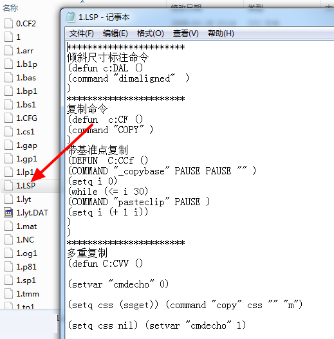334x339 pixels.
Task: Open the 编辑(E) menu
Action: click(x=115, y=33)
